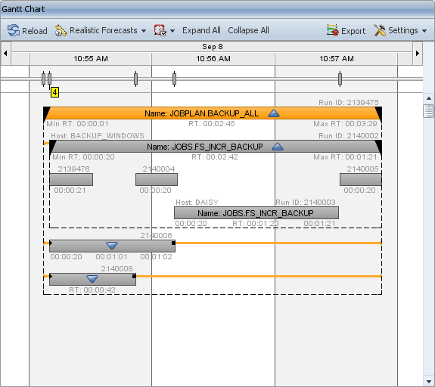435x387 pixels.
Task: Open the dropdown beside the clock icon
Action: click(x=172, y=31)
